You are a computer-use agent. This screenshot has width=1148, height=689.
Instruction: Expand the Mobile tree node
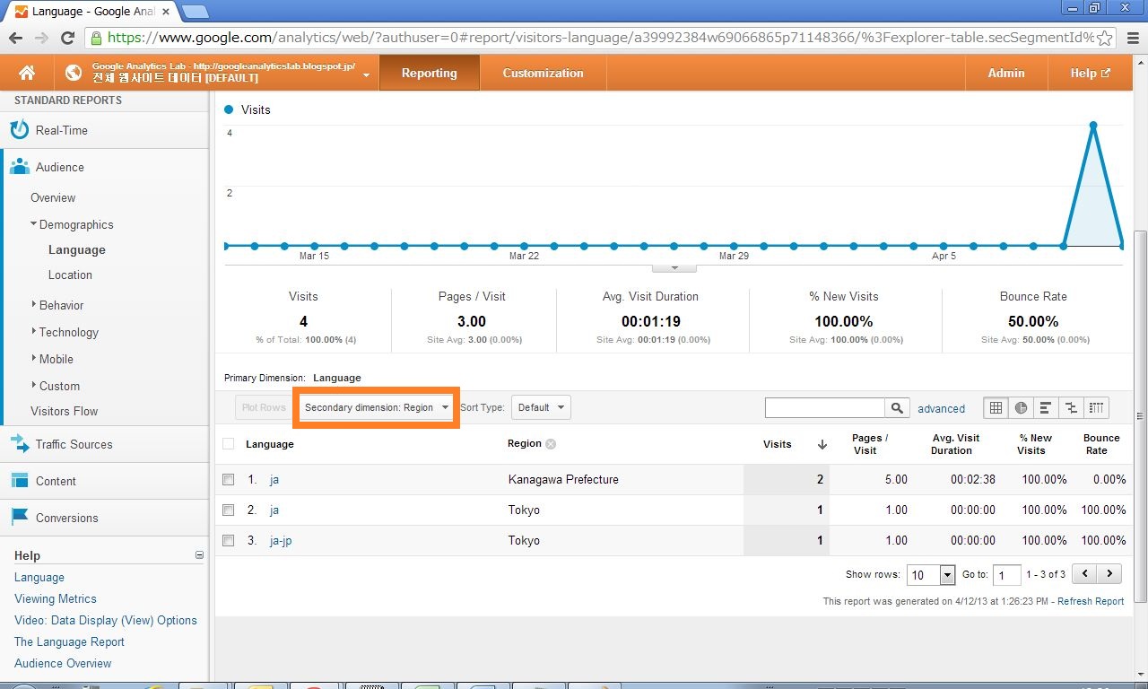[34, 359]
